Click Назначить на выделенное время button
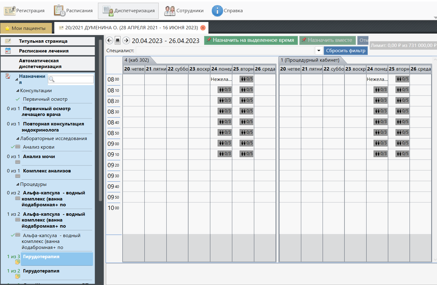This screenshot has width=437, height=285. point(251,40)
